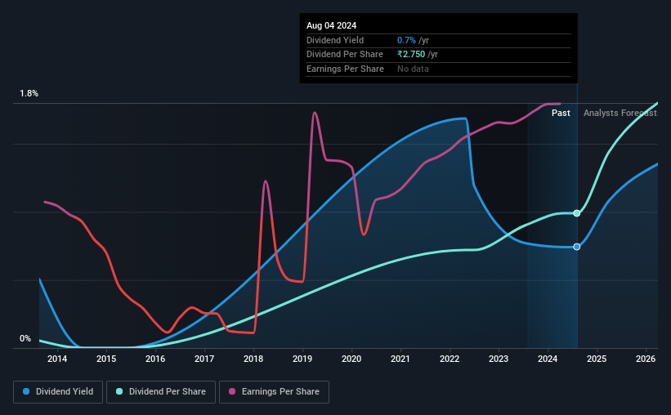Click the 2024 x-axis label
The height and width of the screenshot is (415, 671).
[x=548, y=359]
